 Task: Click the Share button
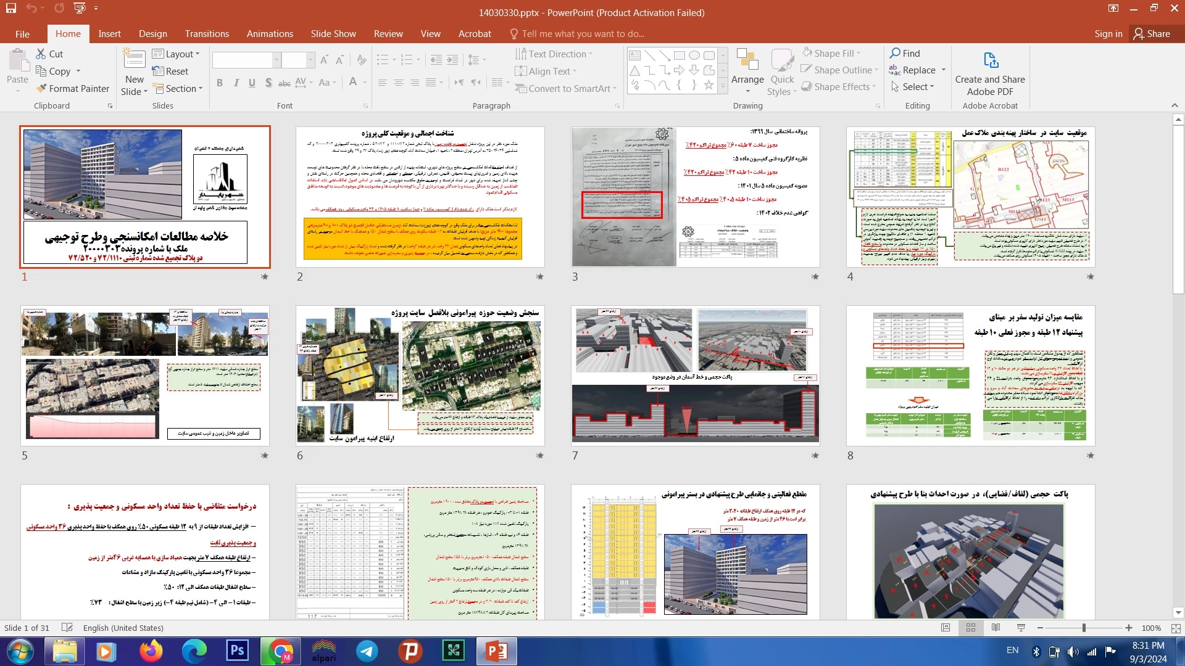click(x=1152, y=33)
